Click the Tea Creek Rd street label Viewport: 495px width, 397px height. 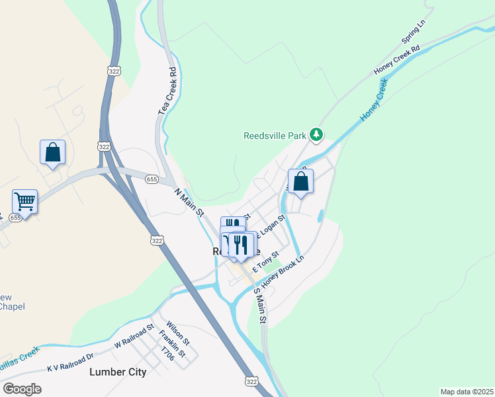[167, 91]
